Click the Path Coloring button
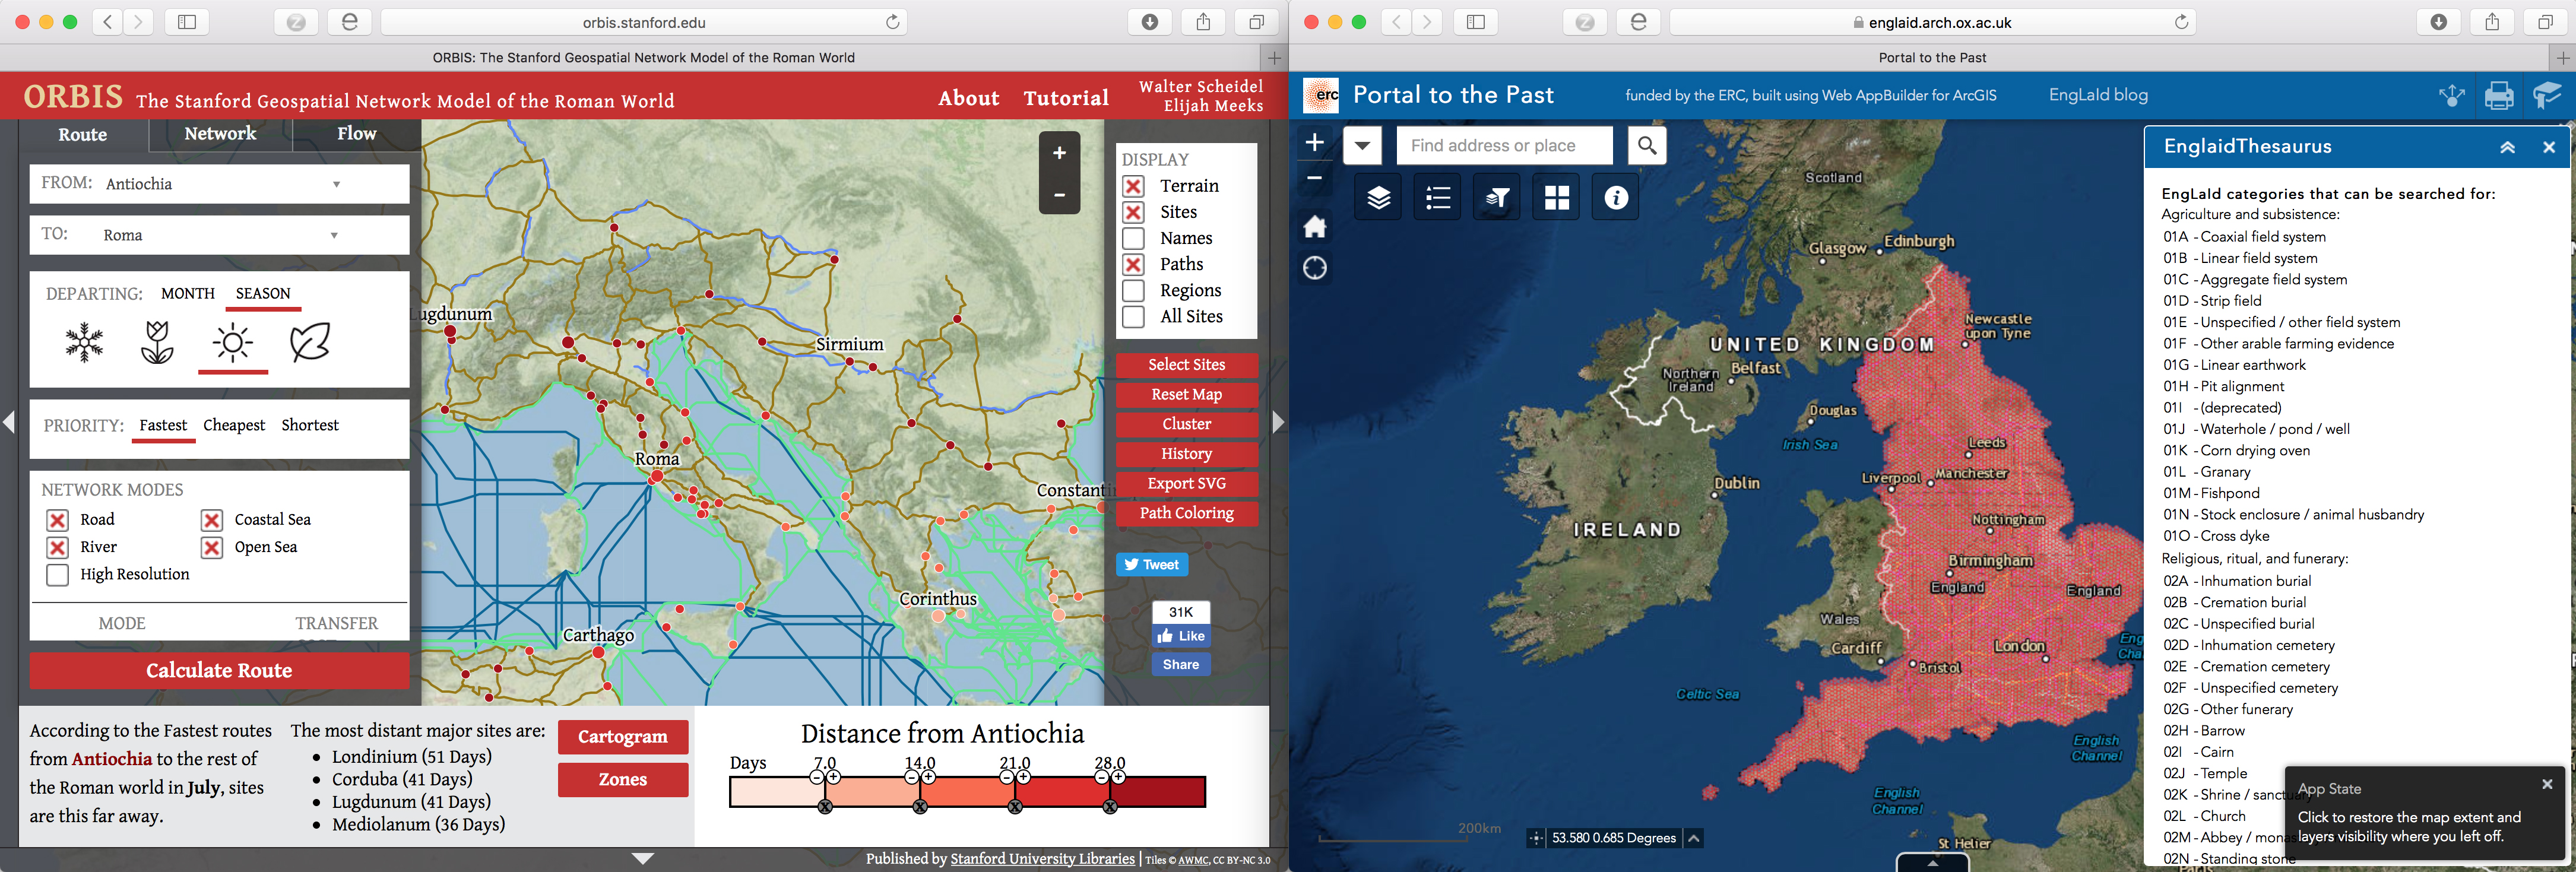This screenshot has height=872, width=2576. click(x=1186, y=513)
